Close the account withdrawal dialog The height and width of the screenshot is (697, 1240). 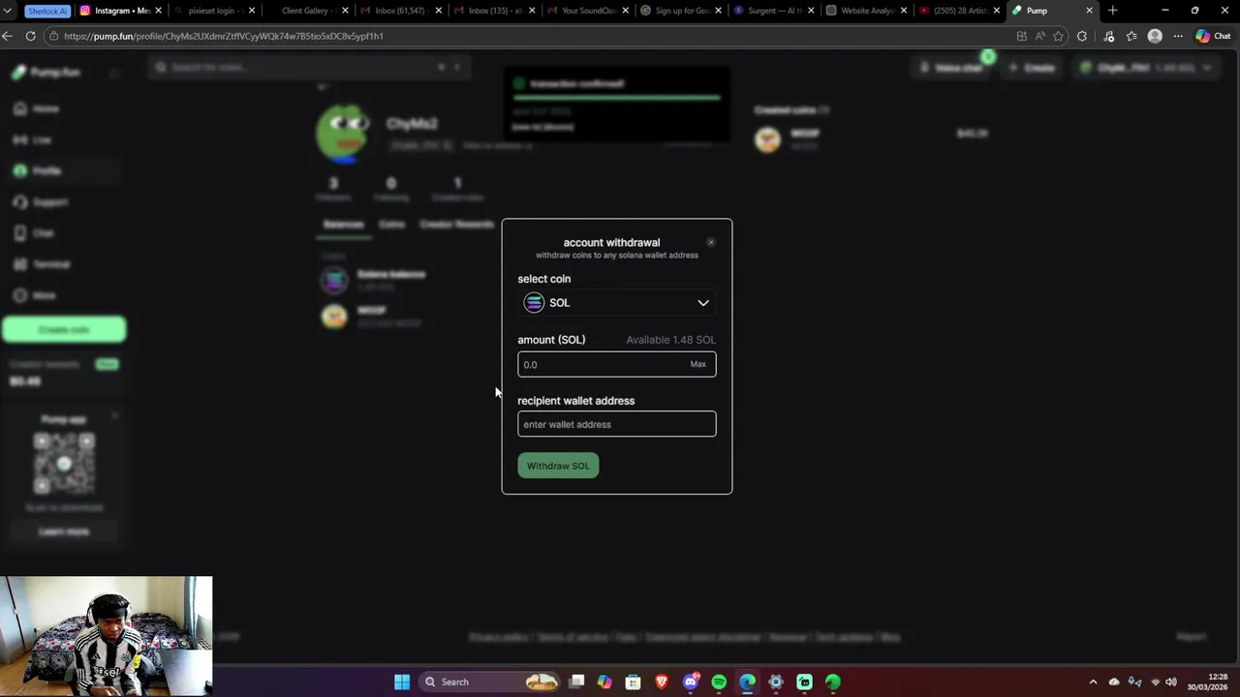[x=711, y=242]
